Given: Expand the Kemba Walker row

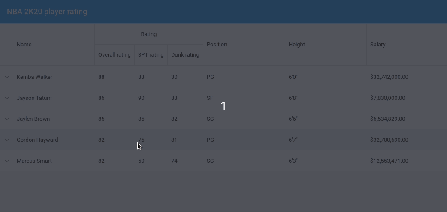Looking at the screenshot, I should [x=6, y=77].
